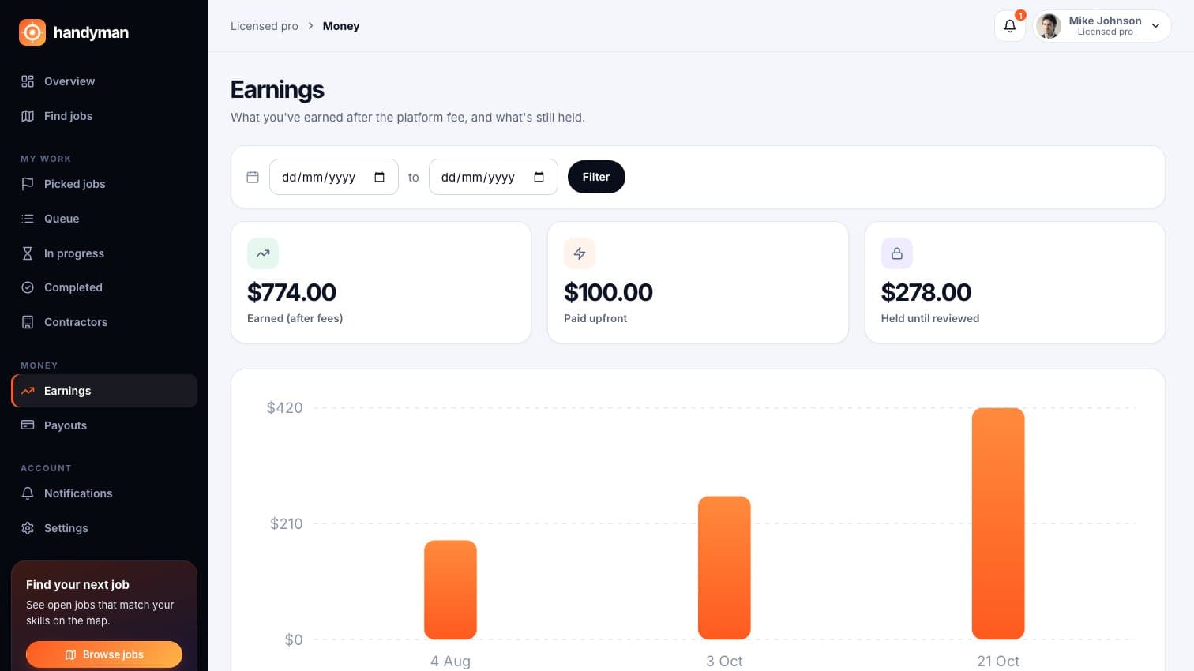The width and height of the screenshot is (1194, 671).
Task: Click the In progress hourglass icon
Action: point(28,253)
